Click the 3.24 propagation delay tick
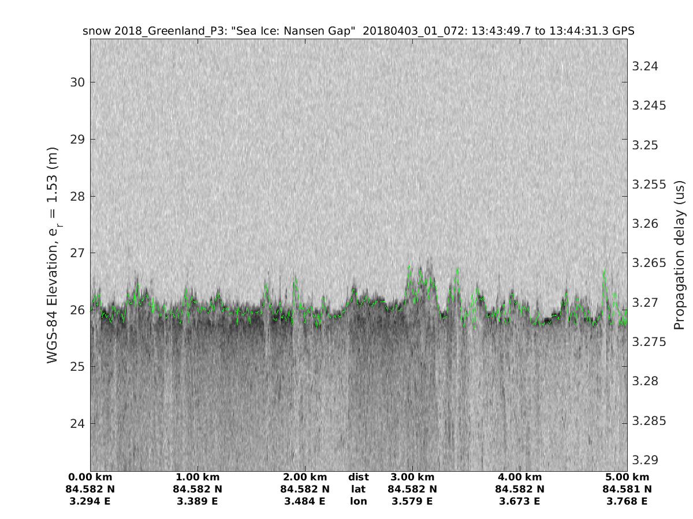This screenshot has width=693, height=519. coord(644,66)
